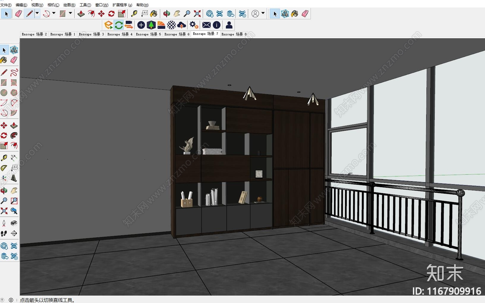Image resolution: width=485 pixels, height=303 pixels.
Task: Switch to the Enscape 场景 4 tab
Action: 120,34
